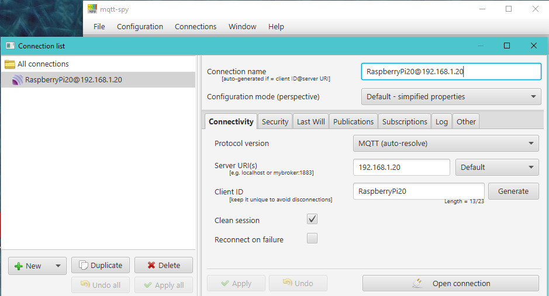Add a new connection with the New button
Viewport: 549px width, 296px height.
28,266
